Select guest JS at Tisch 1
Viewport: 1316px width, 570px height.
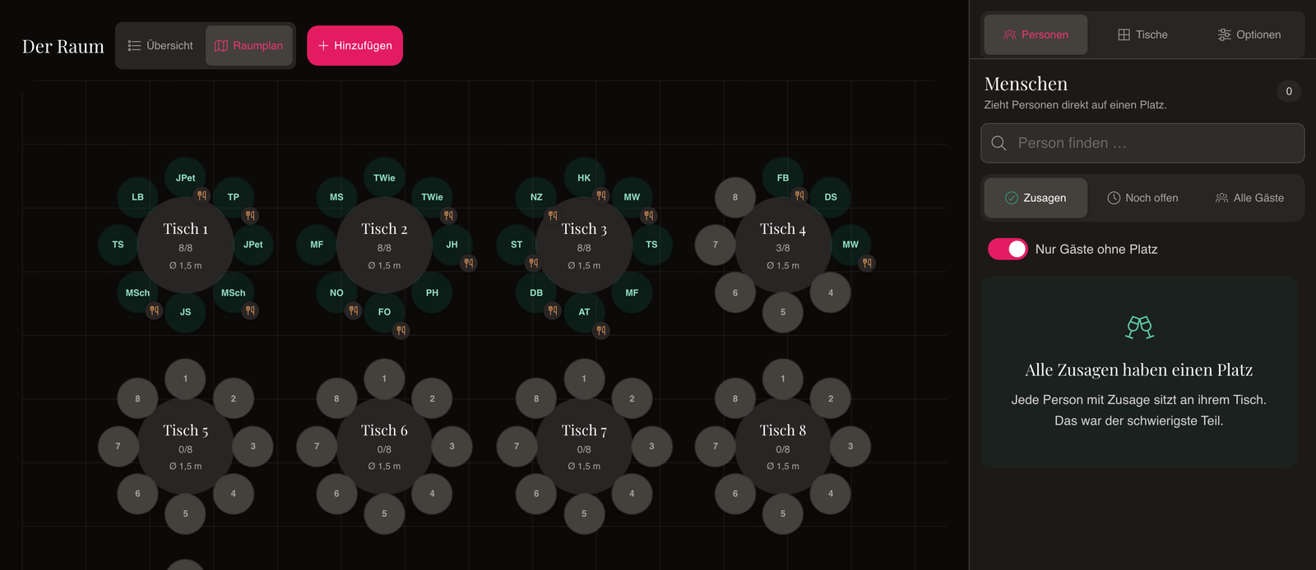[x=186, y=312]
